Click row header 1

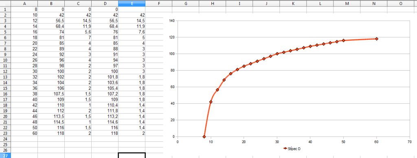tap(5, 9)
